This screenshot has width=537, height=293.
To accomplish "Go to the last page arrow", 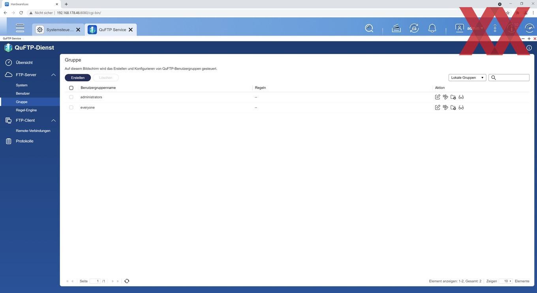I will pyautogui.click(x=118, y=281).
